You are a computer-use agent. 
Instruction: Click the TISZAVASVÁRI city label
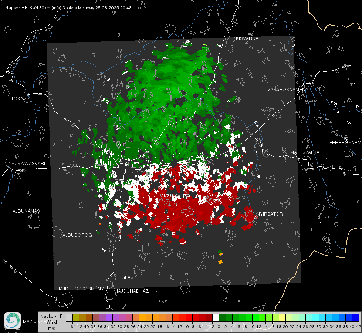click(30, 164)
